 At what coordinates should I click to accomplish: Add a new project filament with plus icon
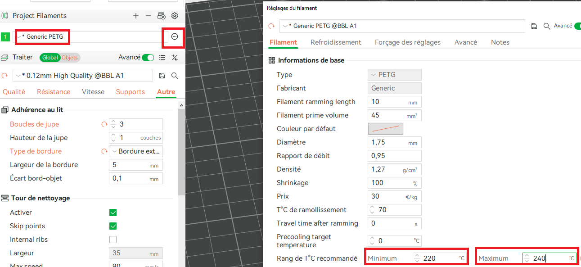pyautogui.click(x=136, y=16)
